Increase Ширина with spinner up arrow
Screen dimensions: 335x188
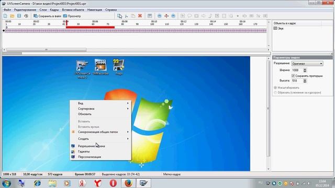305,69
